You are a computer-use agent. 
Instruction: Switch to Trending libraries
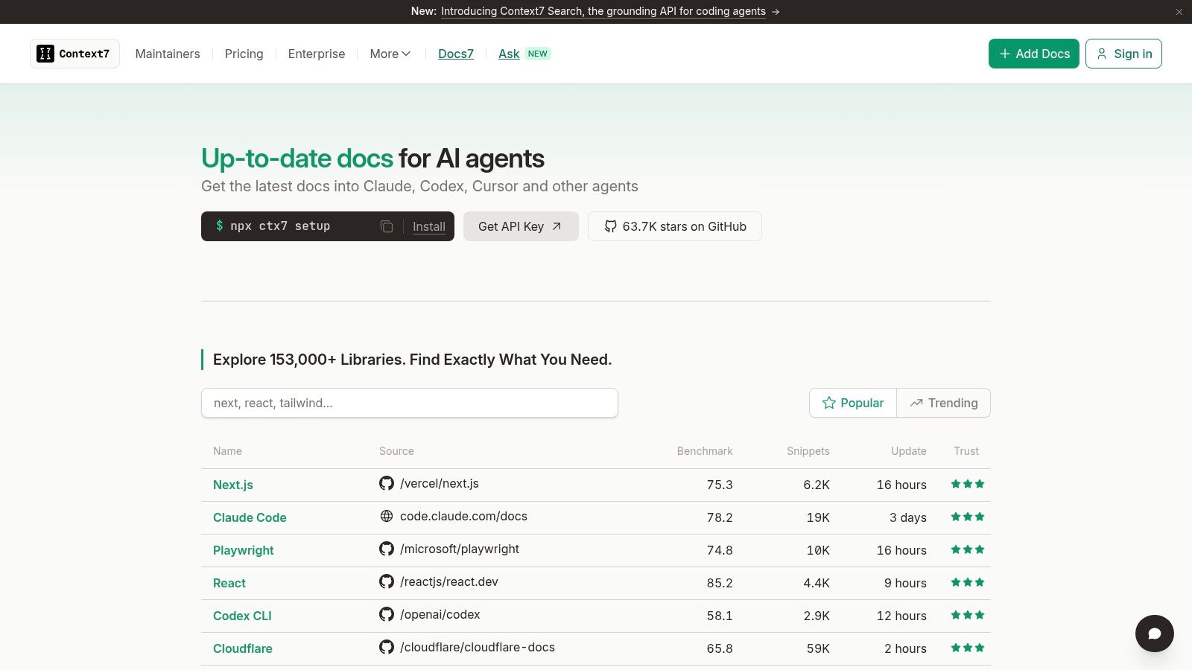(x=944, y=403)
